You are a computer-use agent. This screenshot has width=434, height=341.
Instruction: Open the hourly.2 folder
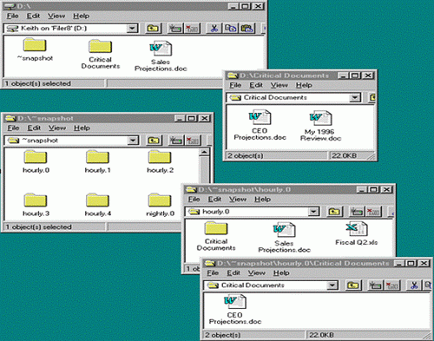[160, 161]
